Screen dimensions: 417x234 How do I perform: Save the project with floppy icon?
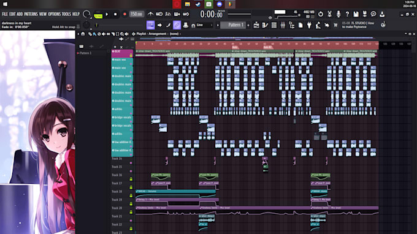tap(356, 14)
